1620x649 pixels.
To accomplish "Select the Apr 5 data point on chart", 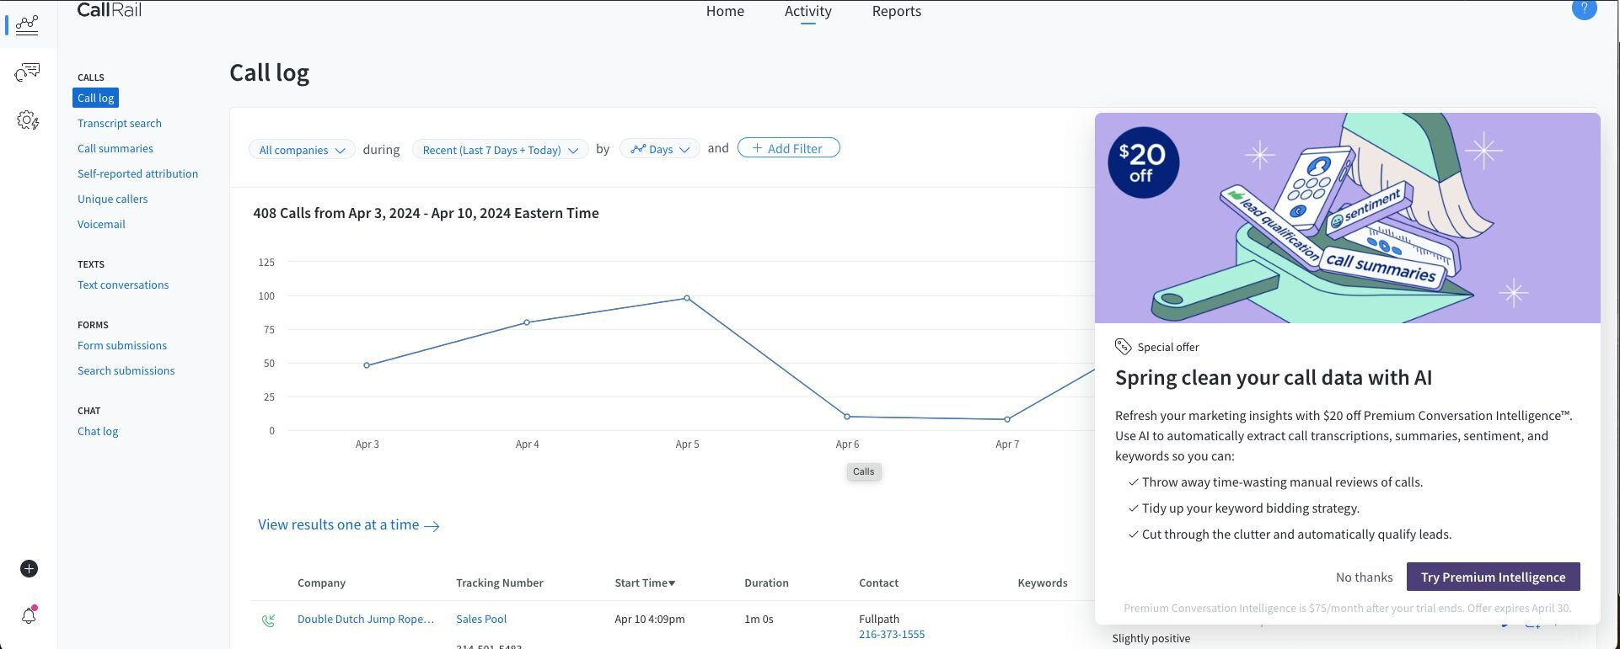I will coord(687,298).
